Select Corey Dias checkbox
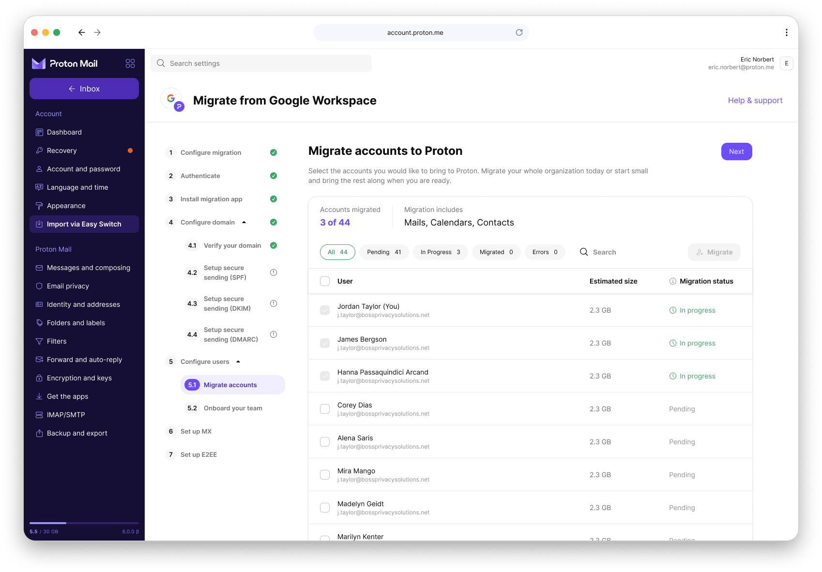The image size is (822, 572). pos(325,409)
